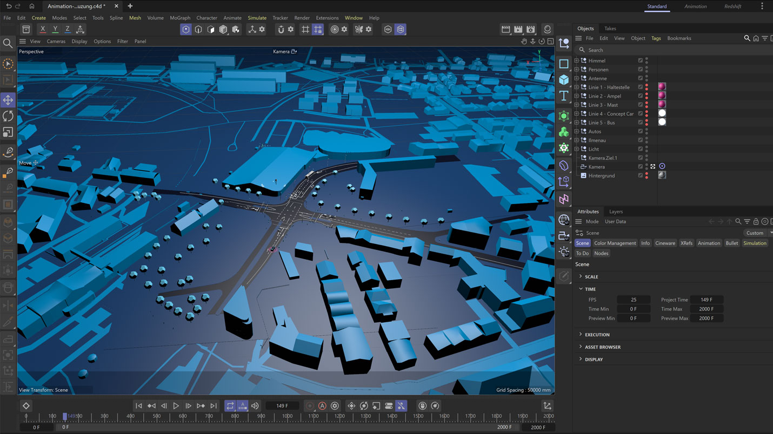Lock the Z axis
The width and height of the screenshot is (773, 434).
tap(68, 29)
